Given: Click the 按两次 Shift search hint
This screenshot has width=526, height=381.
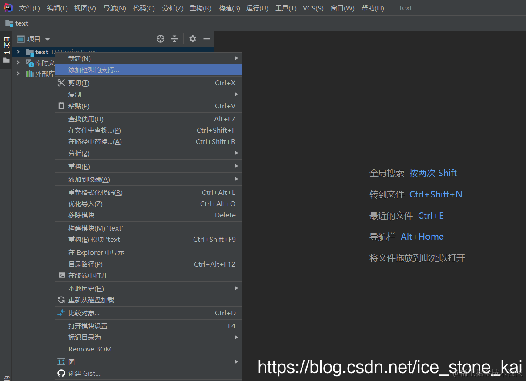Looking at the screenshot, I should [433, 173].
